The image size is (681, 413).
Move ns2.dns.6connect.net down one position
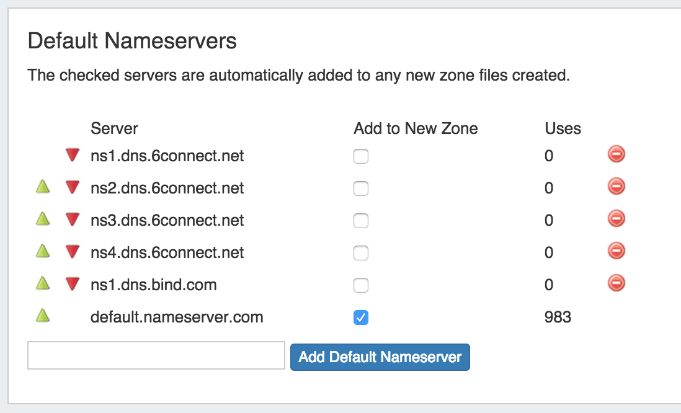[x=73, y=188]
